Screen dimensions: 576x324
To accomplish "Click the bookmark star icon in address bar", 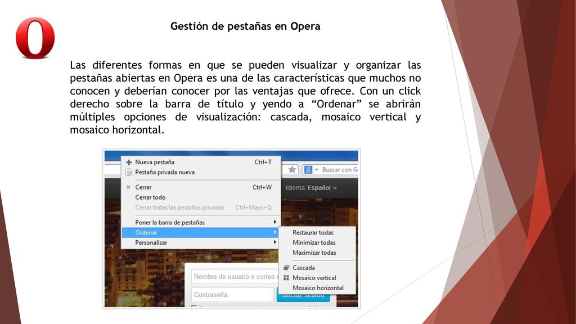I will coord(292,169).
